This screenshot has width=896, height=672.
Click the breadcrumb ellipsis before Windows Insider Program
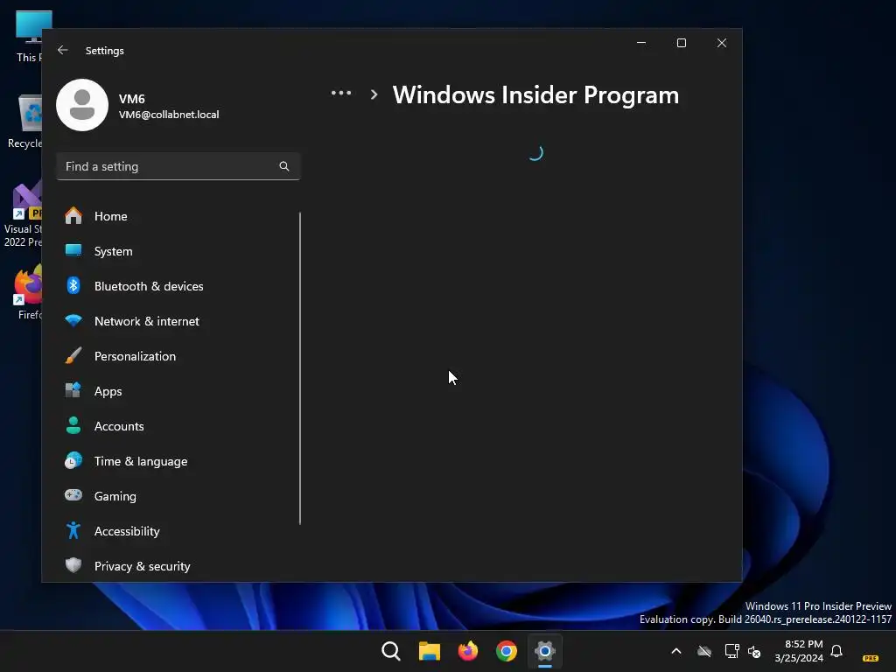tap(341, 93)
